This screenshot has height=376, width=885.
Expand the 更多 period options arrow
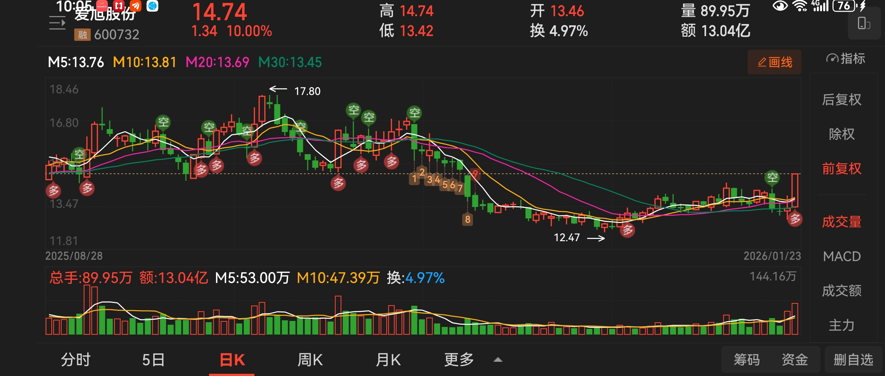(x=498, y=360)
